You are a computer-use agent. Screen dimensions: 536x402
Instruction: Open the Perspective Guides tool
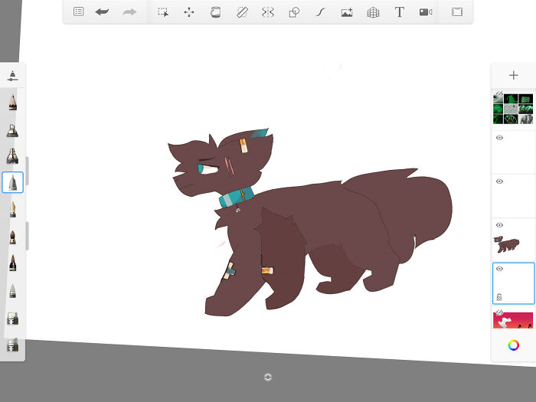[x=373, y=12]
